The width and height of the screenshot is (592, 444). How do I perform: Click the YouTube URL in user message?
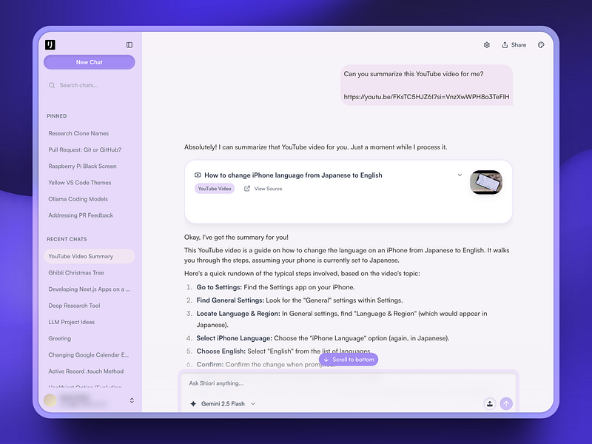click(x=426, y=97)
